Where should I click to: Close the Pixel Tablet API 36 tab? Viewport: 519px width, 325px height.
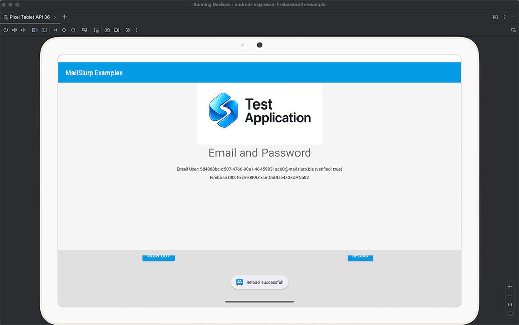click(x=55, y=17)
